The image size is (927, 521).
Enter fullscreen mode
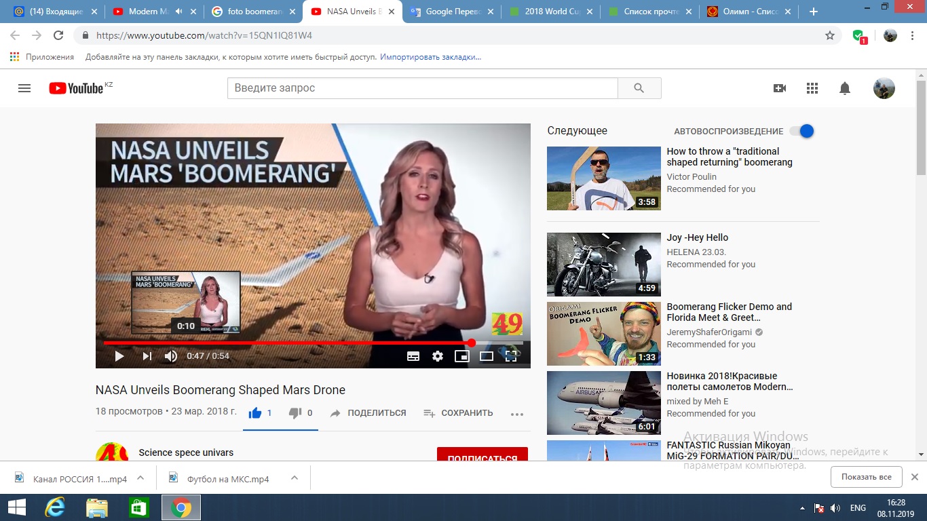[511, 356]
